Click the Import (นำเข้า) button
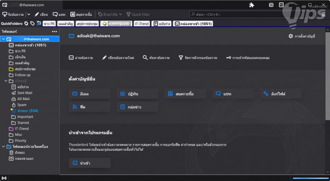330x181 pixels. (x=90, y=163)
